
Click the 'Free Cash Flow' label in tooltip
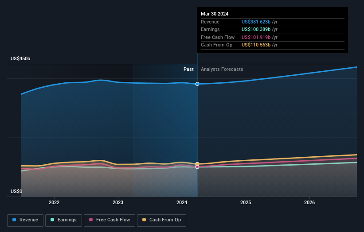(x=218, y=37)
